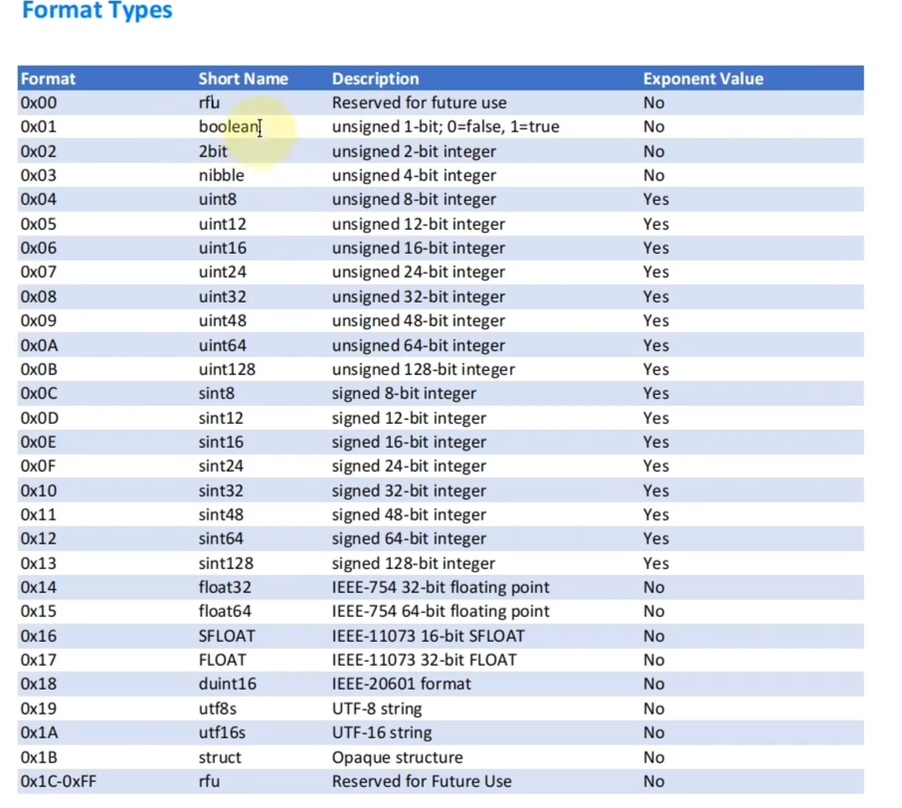
Task: Select the 0x10 format cell
Action: tap(39, 491)
